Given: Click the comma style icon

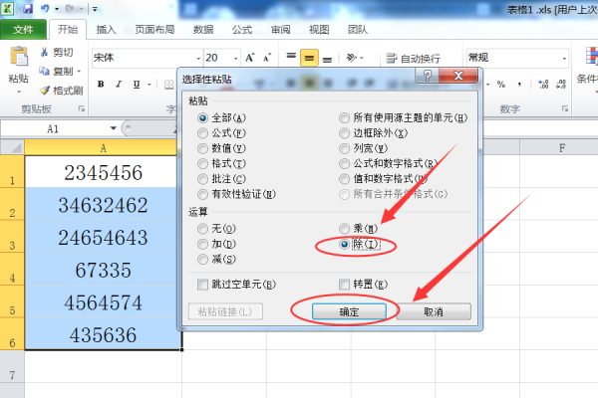Looking at the screenshot, I should click(x=519, y=85).
